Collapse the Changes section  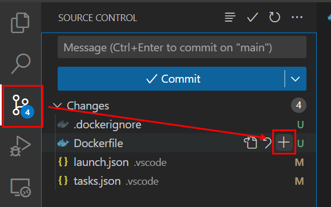coord(57,105)
